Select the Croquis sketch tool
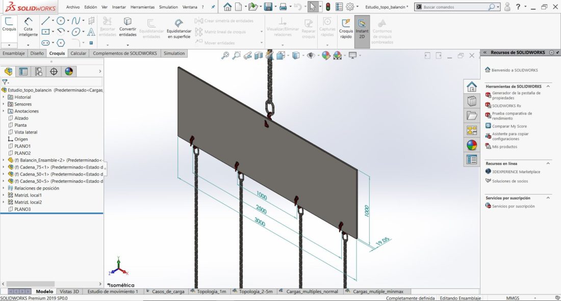 pos(9,24)
